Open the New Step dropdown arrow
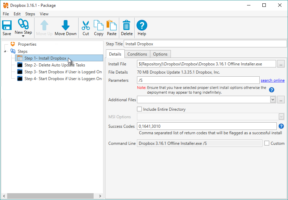The width and height of the screenshot is (288, 200). (x=23, y=36)
